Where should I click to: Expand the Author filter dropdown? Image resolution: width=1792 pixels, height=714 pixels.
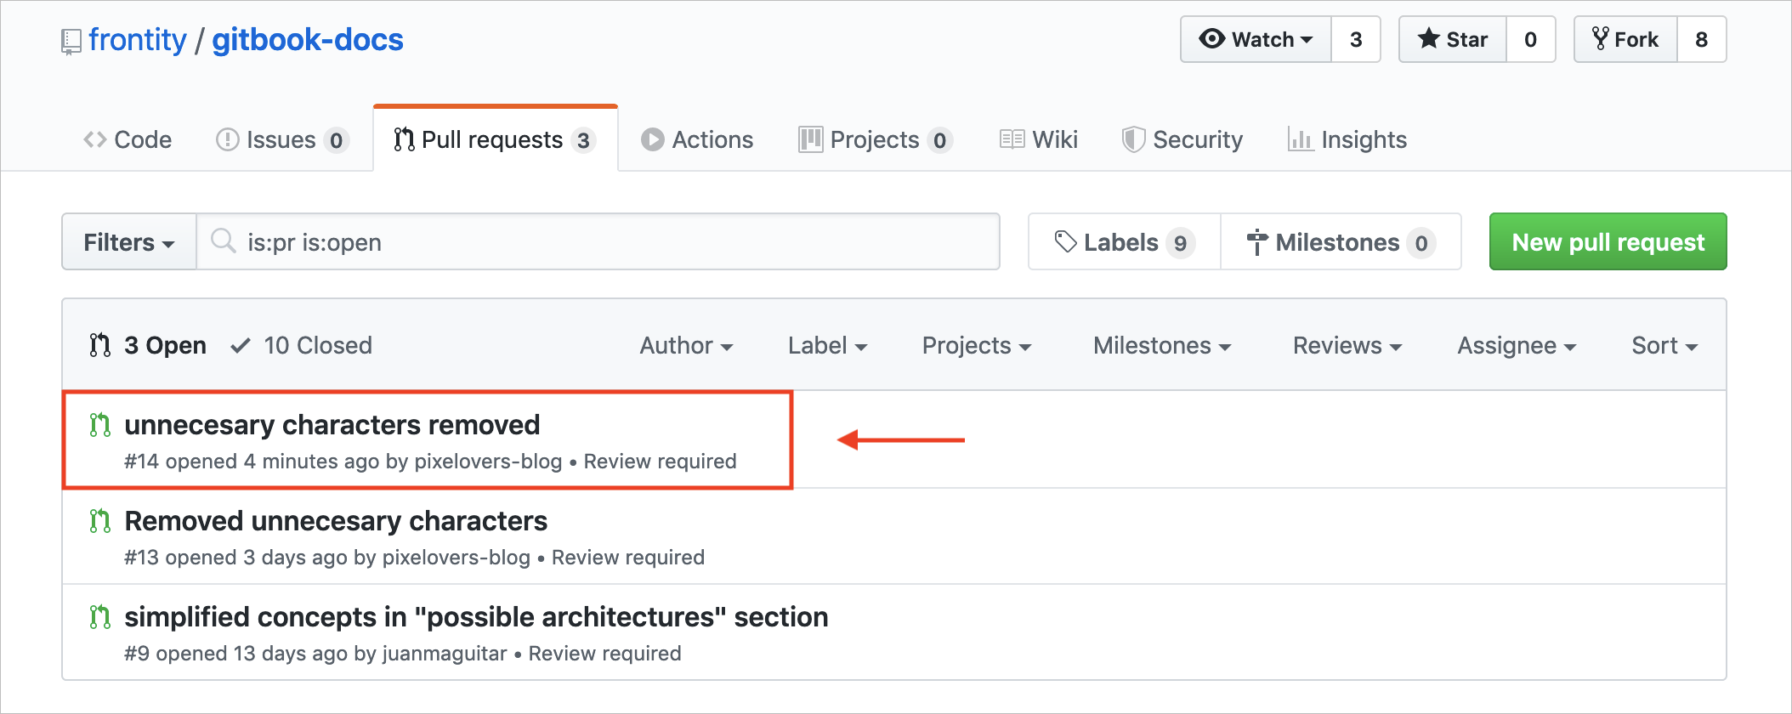687,345
